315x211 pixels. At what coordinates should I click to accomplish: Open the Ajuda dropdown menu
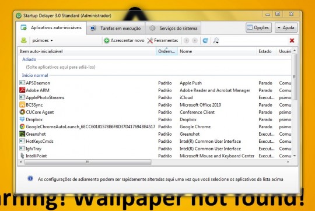click(286, 27)
